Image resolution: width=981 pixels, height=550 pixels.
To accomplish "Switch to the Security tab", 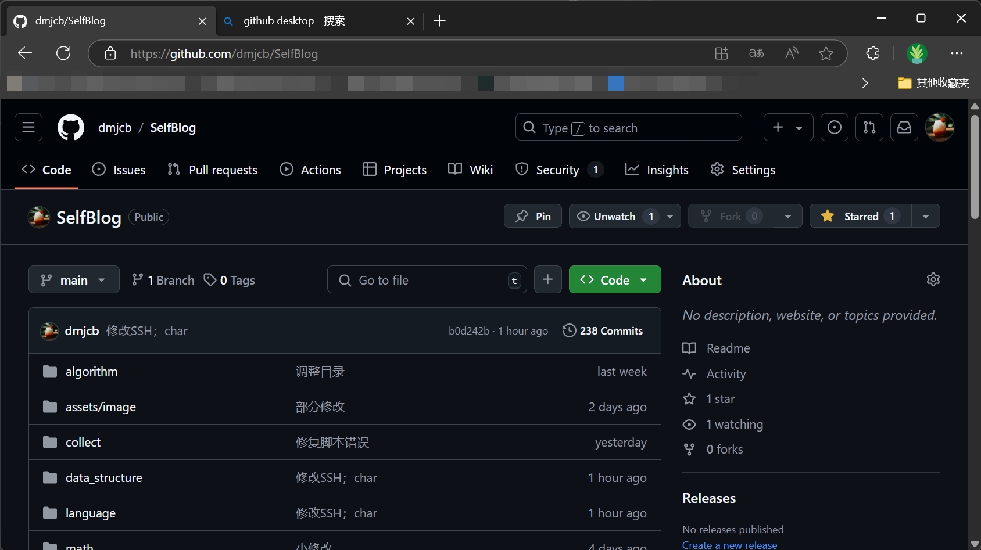I will coord(560,170).
